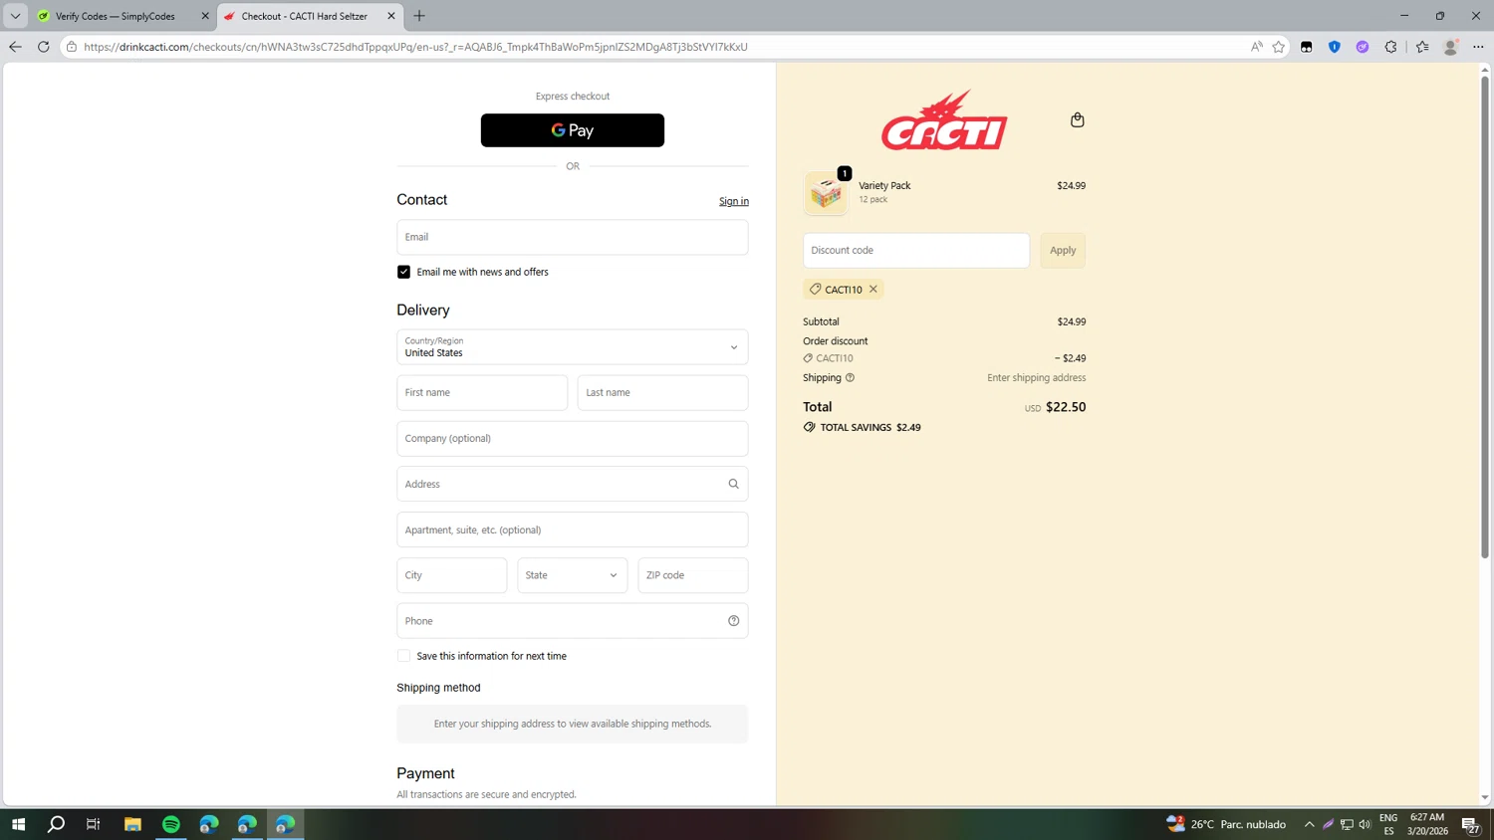
Task: Remove the CACTI10 discount tag
Action: tap(873, 290)
